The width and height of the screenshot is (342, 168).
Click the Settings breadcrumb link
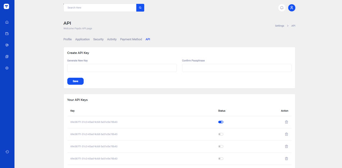[279, 26]
